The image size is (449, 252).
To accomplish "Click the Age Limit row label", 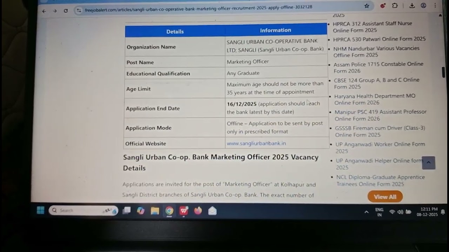I will click(138, 89).
